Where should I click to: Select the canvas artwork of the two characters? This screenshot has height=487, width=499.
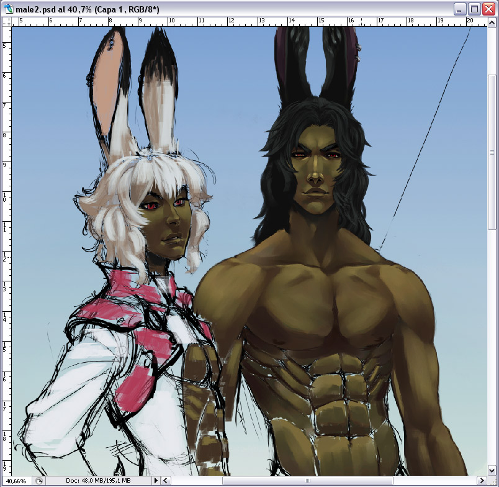coord(248,248)
